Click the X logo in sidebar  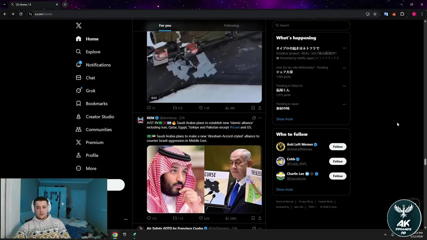point(78,26)
